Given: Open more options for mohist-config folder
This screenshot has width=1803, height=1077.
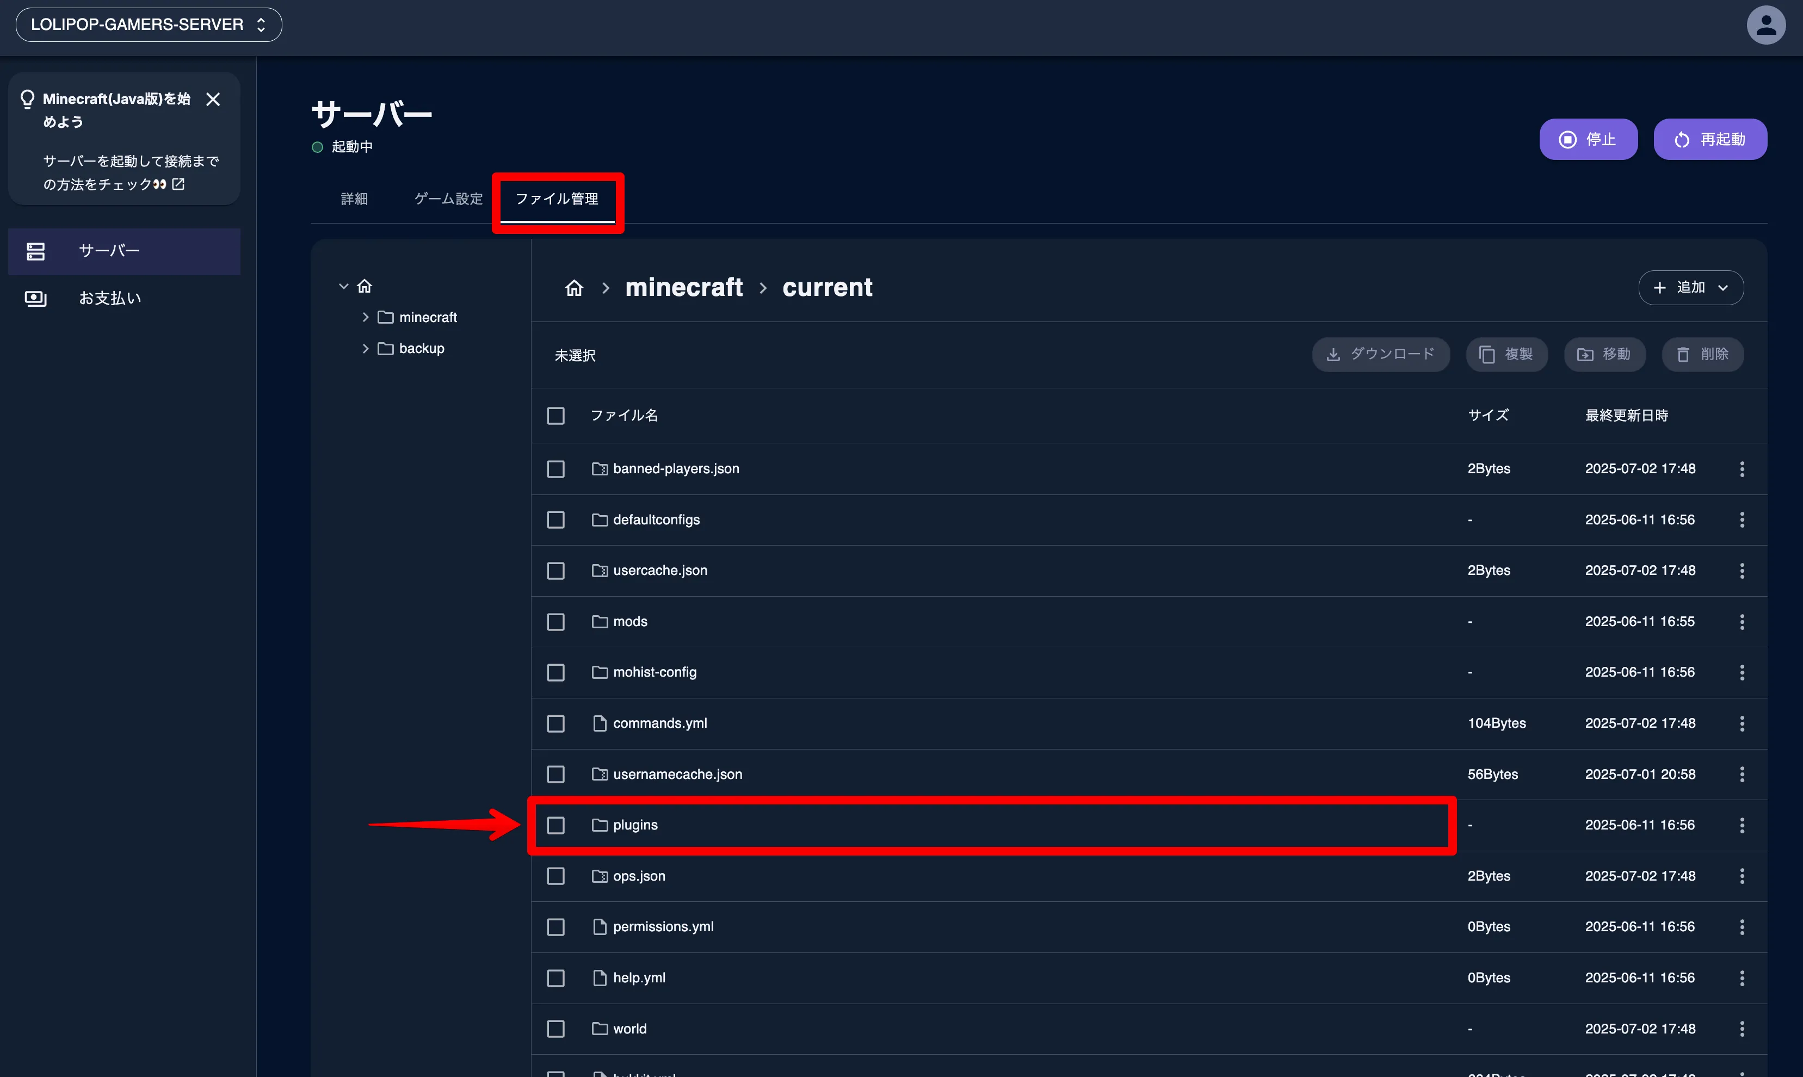Looking at the screenshot, I should tap(1742, 672).
